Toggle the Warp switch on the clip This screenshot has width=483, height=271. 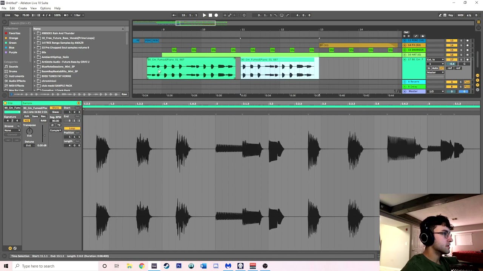click(55, 108)
